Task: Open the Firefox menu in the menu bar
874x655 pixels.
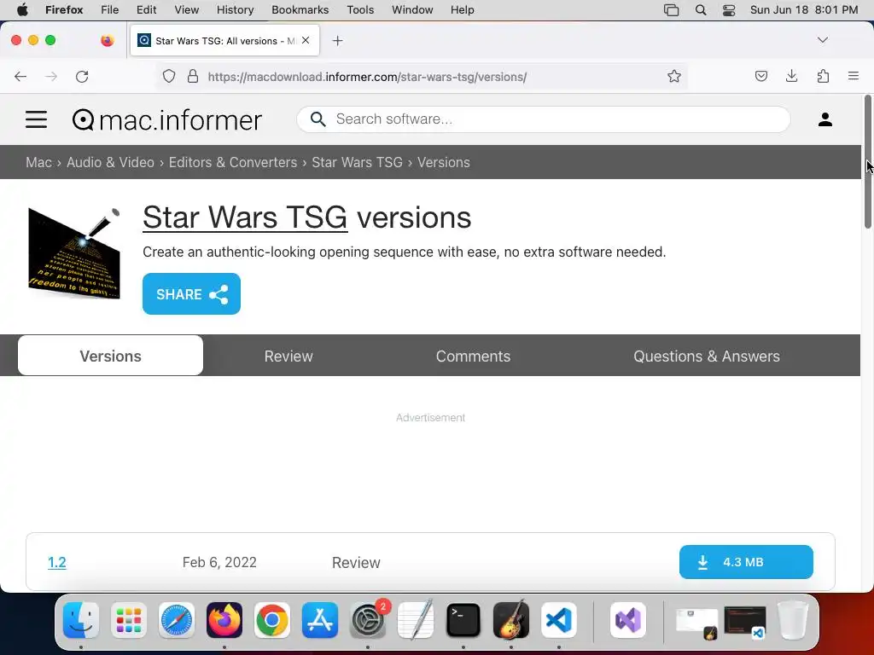Action: [x=64, y=9]
